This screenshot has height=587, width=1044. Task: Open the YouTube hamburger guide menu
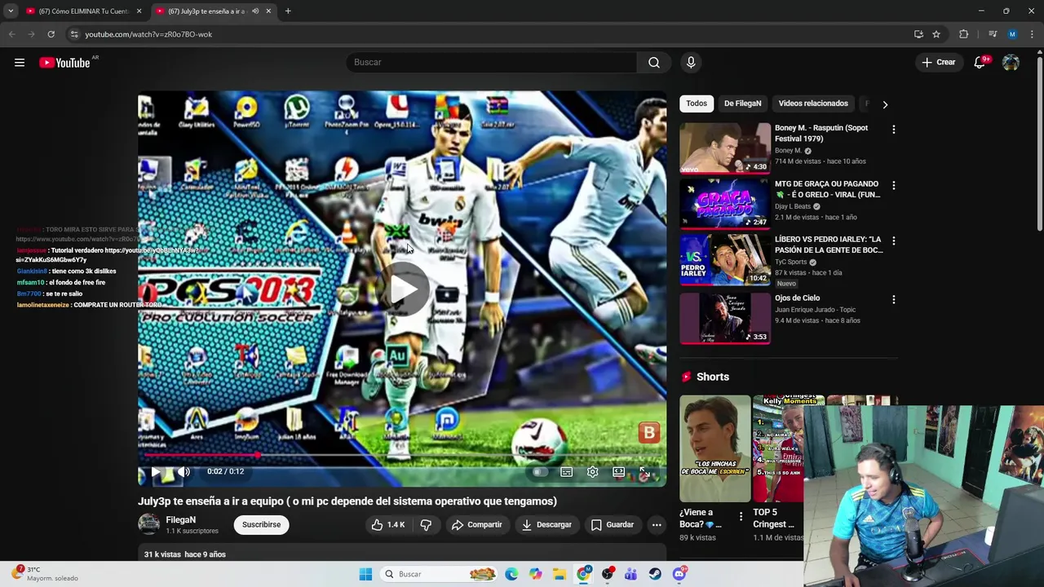(x=20, y=63)
